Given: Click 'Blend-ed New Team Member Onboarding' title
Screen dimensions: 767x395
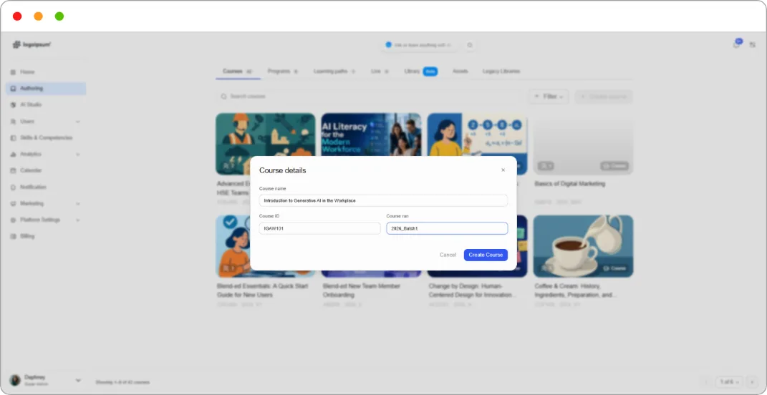Looking at the screenshot, I should pyautogui.click(x=362, y=291).
